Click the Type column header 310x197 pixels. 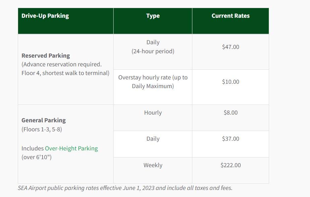pos(153,16)
